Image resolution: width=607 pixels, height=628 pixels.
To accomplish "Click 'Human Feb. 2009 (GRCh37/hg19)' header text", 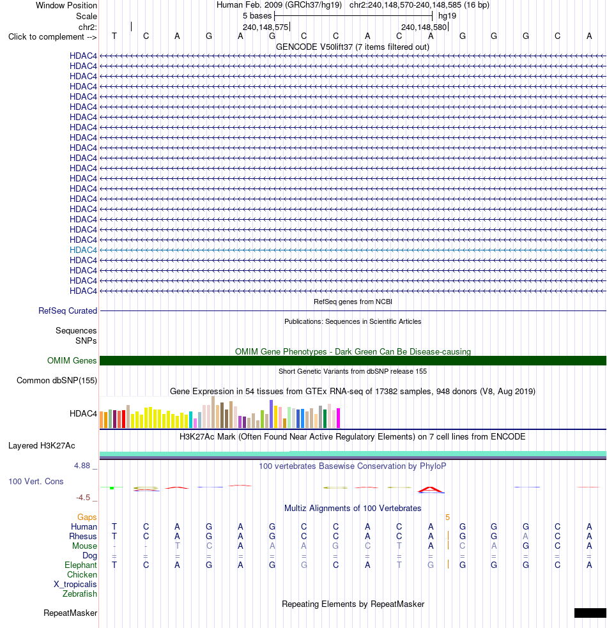I will click(x=279, y=5).
